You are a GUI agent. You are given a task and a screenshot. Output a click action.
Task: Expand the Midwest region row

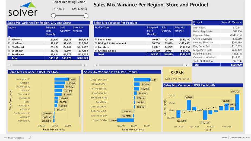click(9, 40)
